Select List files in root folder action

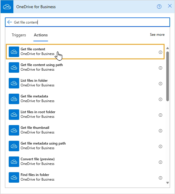click(85, 115)
